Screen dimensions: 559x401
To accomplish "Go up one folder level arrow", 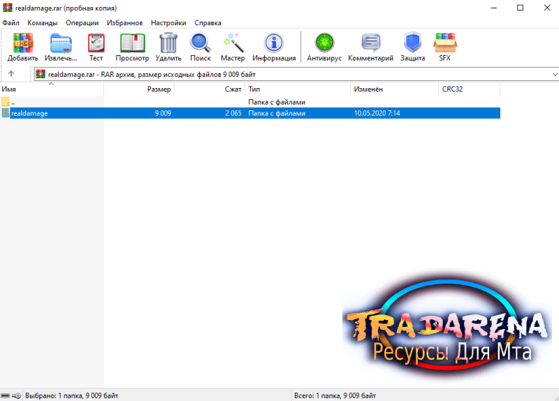I will 11,74.
